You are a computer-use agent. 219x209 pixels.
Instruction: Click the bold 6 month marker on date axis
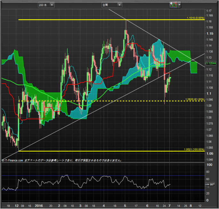147,206
